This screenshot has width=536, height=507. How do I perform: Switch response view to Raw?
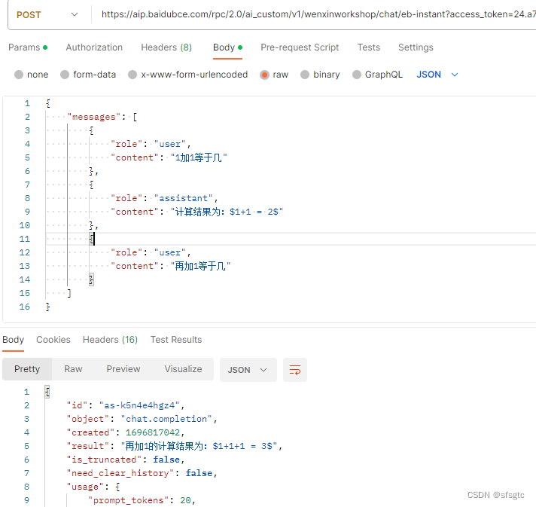73,369
